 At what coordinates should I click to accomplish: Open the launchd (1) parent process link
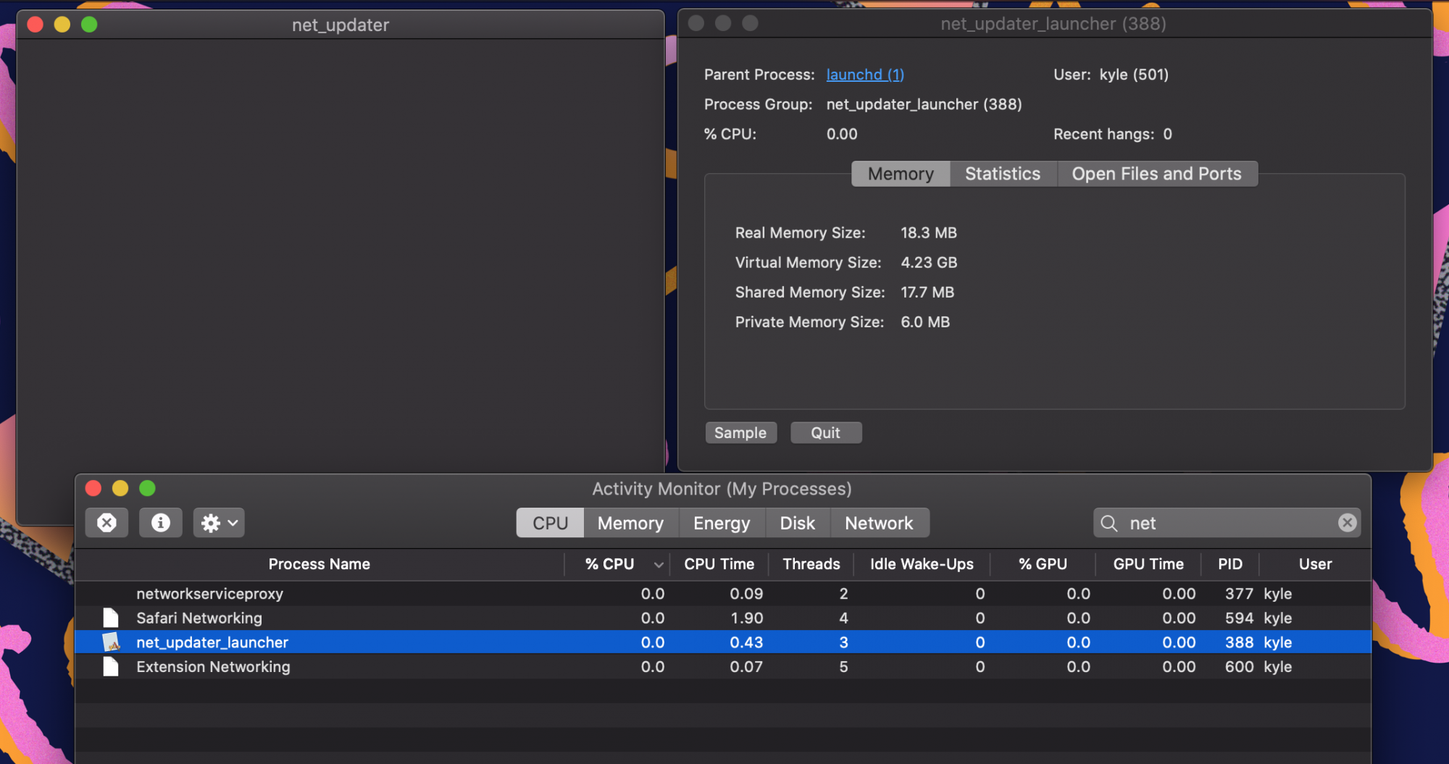pos(865,75)
